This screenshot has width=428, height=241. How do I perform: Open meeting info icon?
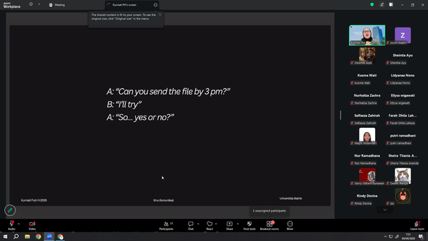coord(31,5)
